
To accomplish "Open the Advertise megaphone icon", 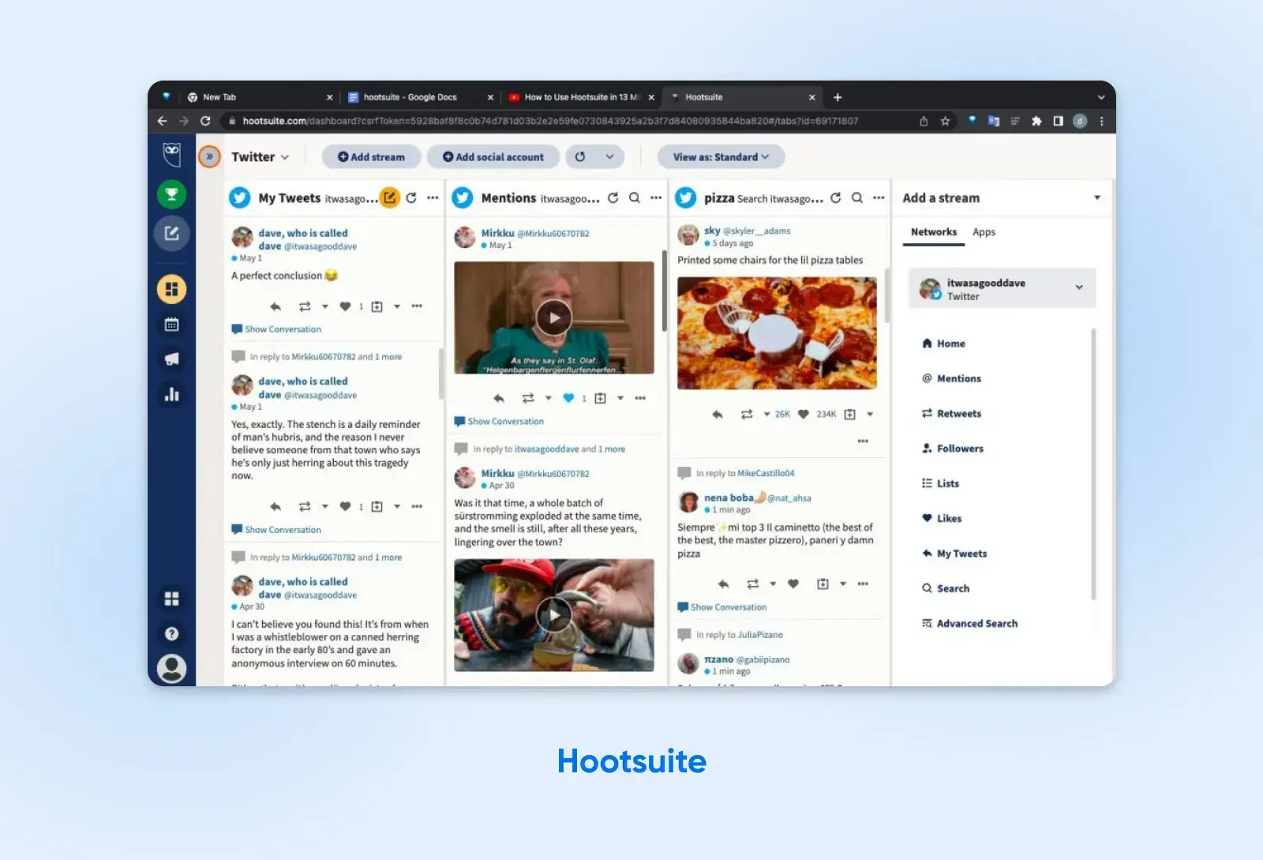I will tap(171, 359).
